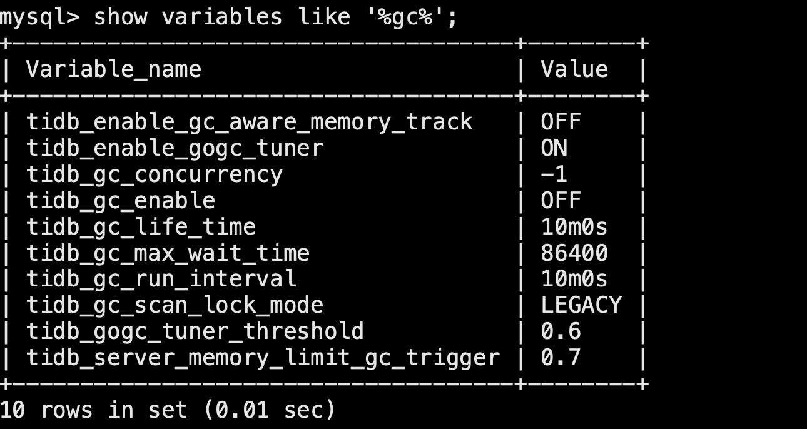Click the -1 concurrency value
Image resolution: width=807 pixels, height=429 pixels.
click(x=554, y=174)
